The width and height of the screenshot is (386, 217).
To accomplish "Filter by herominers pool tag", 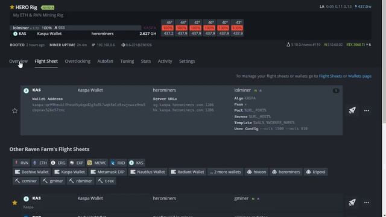I will click(x=286, y=172).
